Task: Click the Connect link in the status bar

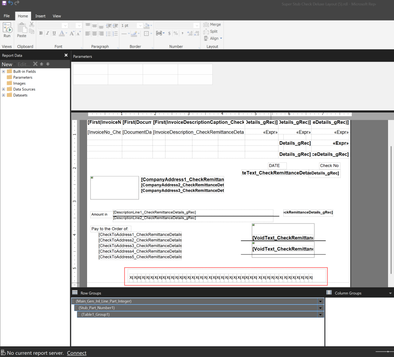Action: pyautogui.click(x=76, y=353)
